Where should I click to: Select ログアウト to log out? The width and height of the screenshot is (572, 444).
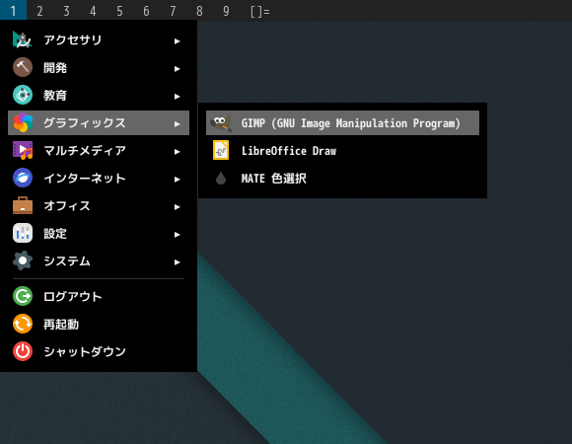click(x=99, y=296)
